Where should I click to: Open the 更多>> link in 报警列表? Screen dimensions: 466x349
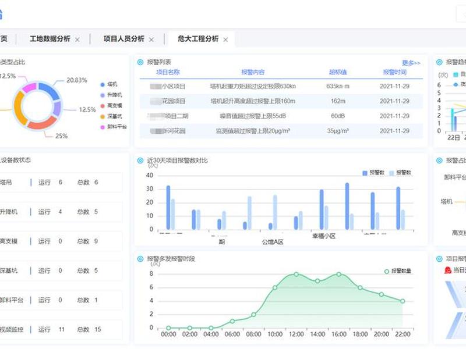411,63
